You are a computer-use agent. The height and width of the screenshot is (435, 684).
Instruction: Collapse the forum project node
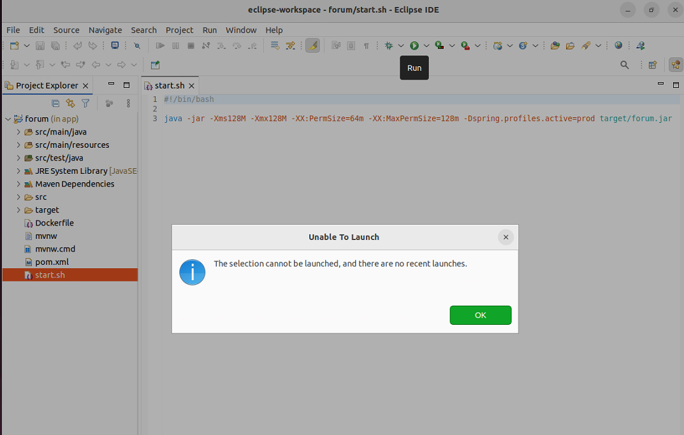point(8,118)
